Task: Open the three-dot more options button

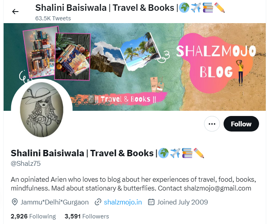Action: 212,124
